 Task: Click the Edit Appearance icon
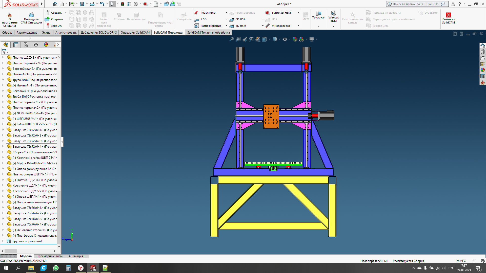point(295,39)
